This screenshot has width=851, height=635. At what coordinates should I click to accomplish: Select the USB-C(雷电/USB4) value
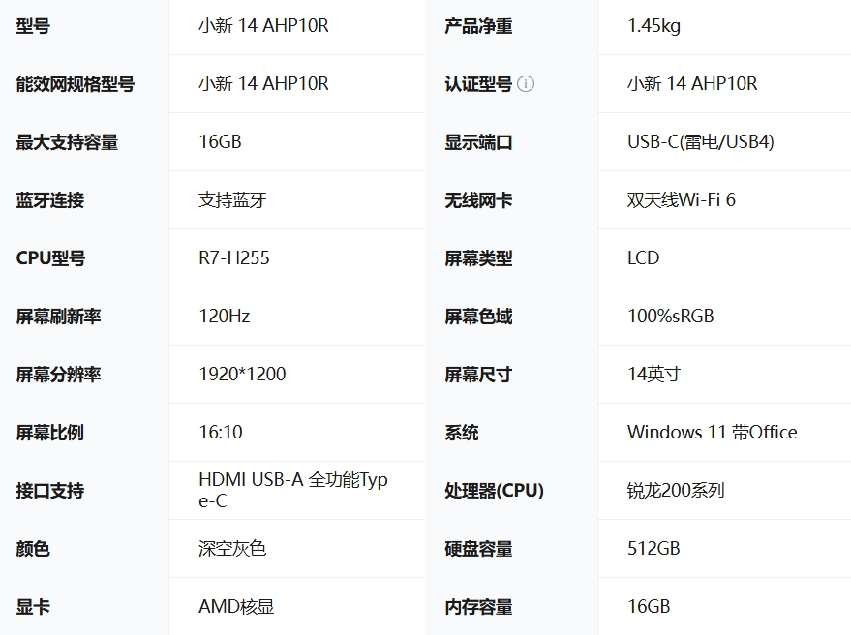coord(701,142)
